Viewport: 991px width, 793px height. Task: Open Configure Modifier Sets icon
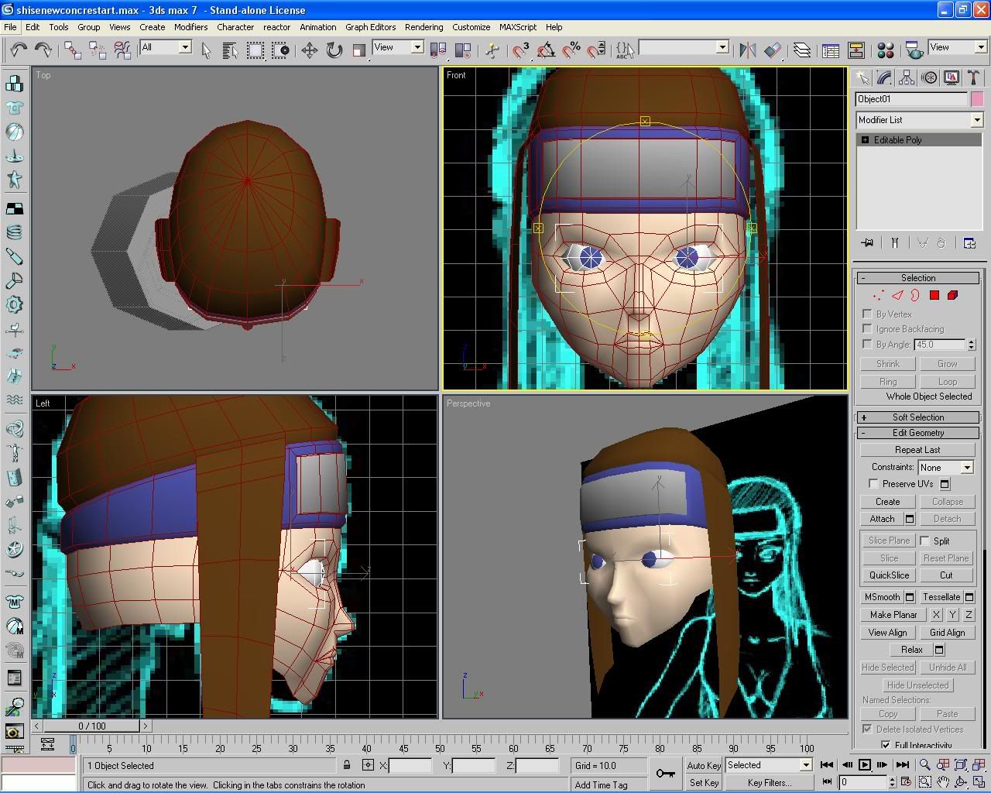pyautogui.click(x=969, y=242)
